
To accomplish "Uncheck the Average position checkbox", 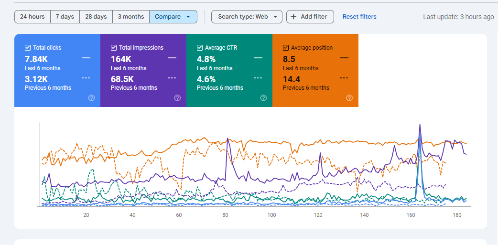I will click(x=286, y=48).
